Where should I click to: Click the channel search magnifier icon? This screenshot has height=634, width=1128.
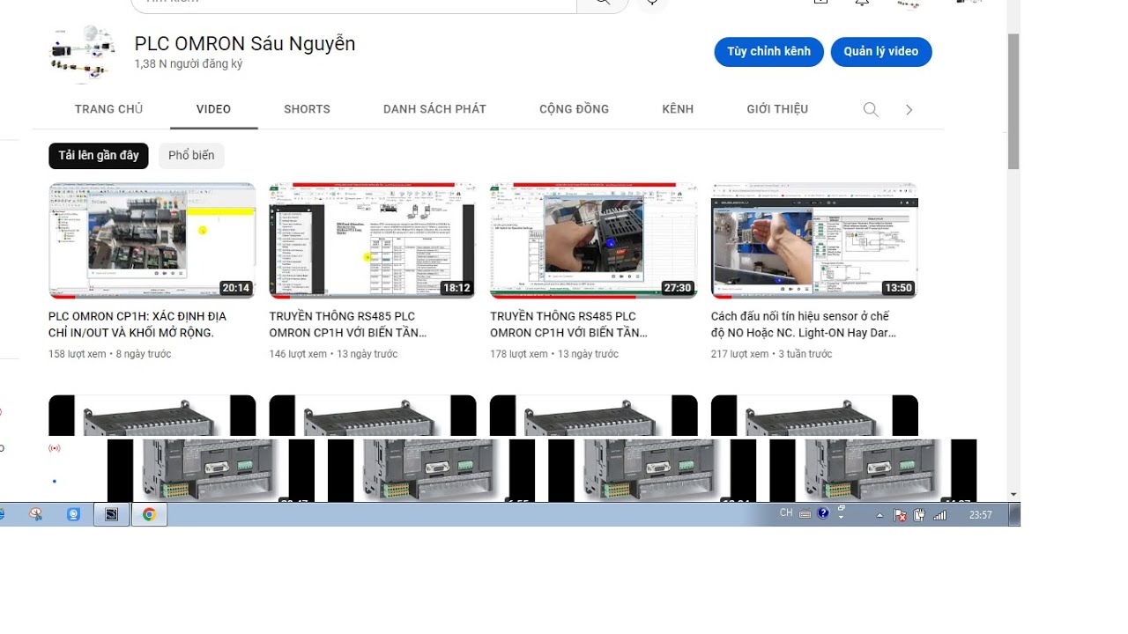click(x=871, y=110)
